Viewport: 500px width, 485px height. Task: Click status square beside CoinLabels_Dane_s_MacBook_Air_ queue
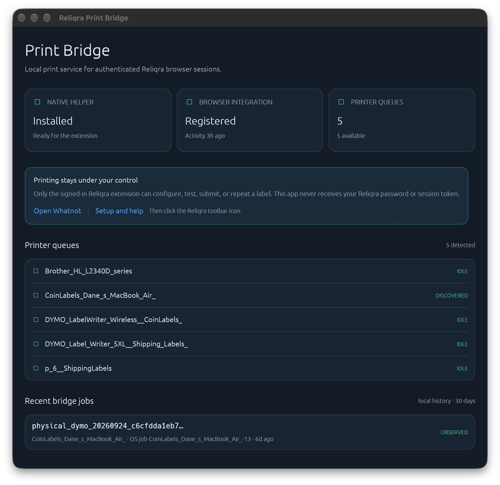coord(36,295)
